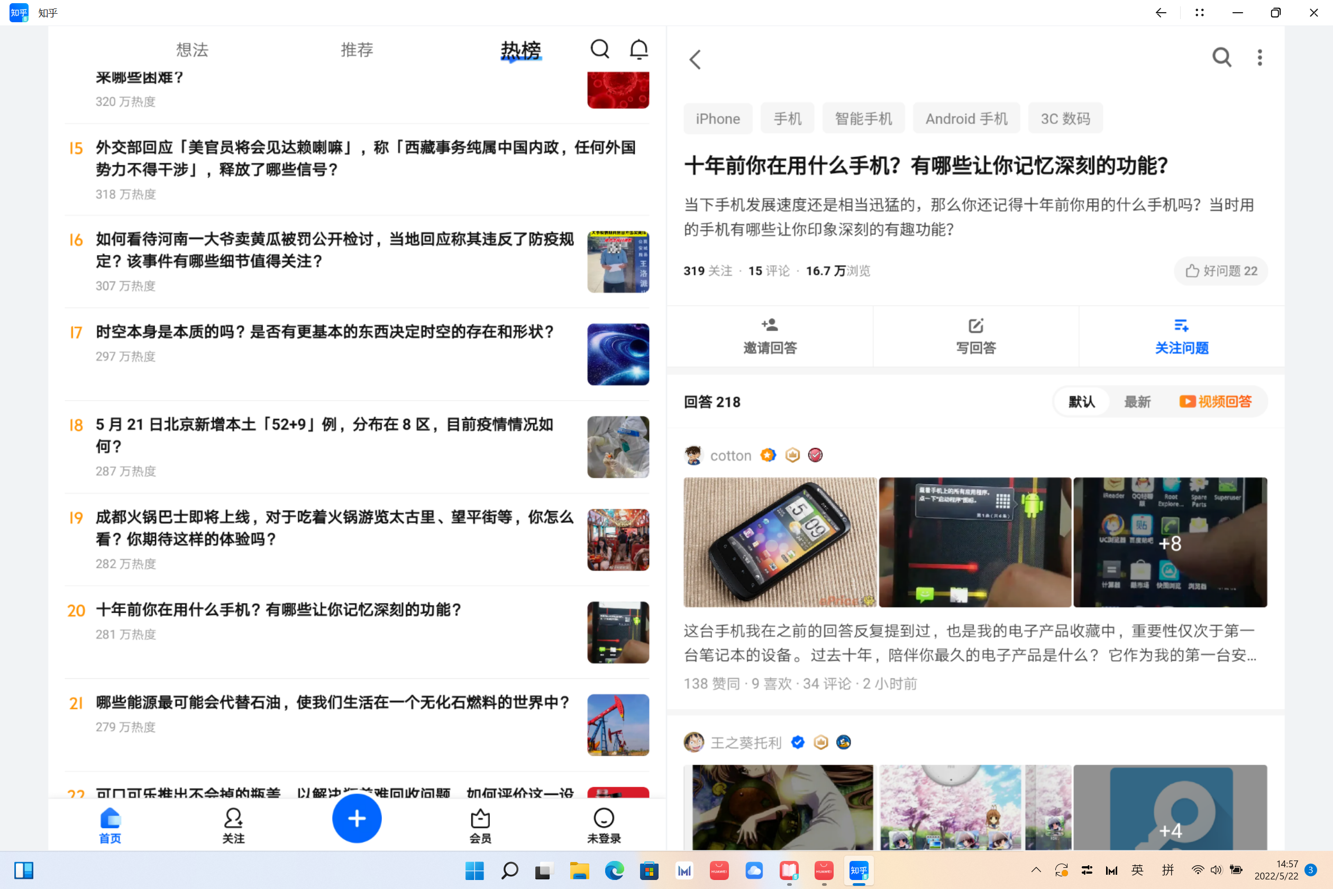This screenshot has width=1333, height=889.
Task: Switch to the 推荐 tab
Action: click(357, 50)
